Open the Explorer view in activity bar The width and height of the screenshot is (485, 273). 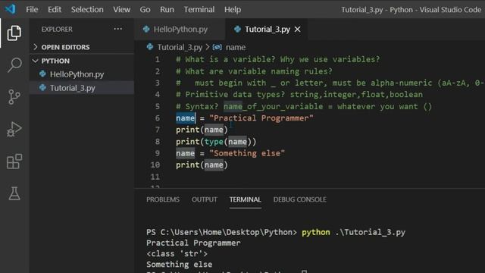(14, 33)
